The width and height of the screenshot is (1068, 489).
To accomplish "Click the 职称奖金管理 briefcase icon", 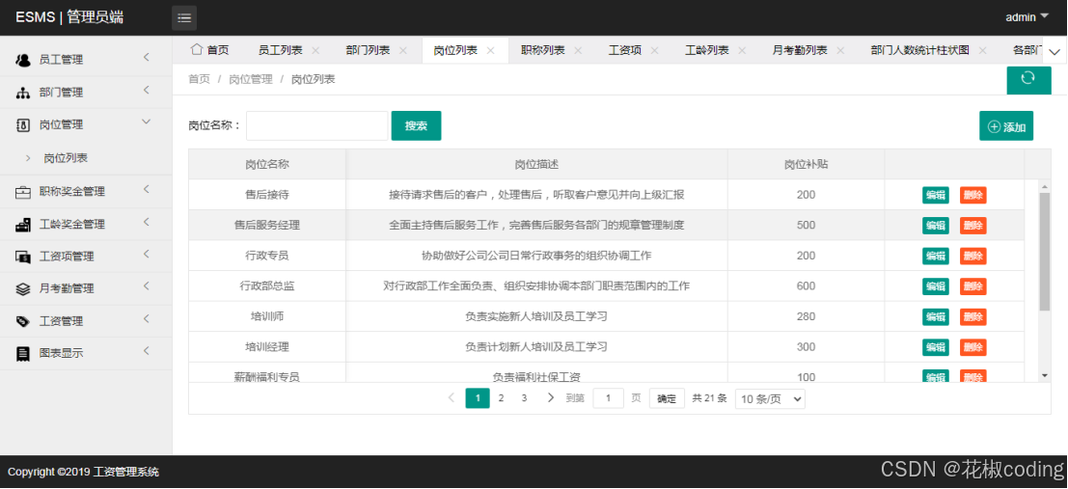I will [x=23, y=191].
